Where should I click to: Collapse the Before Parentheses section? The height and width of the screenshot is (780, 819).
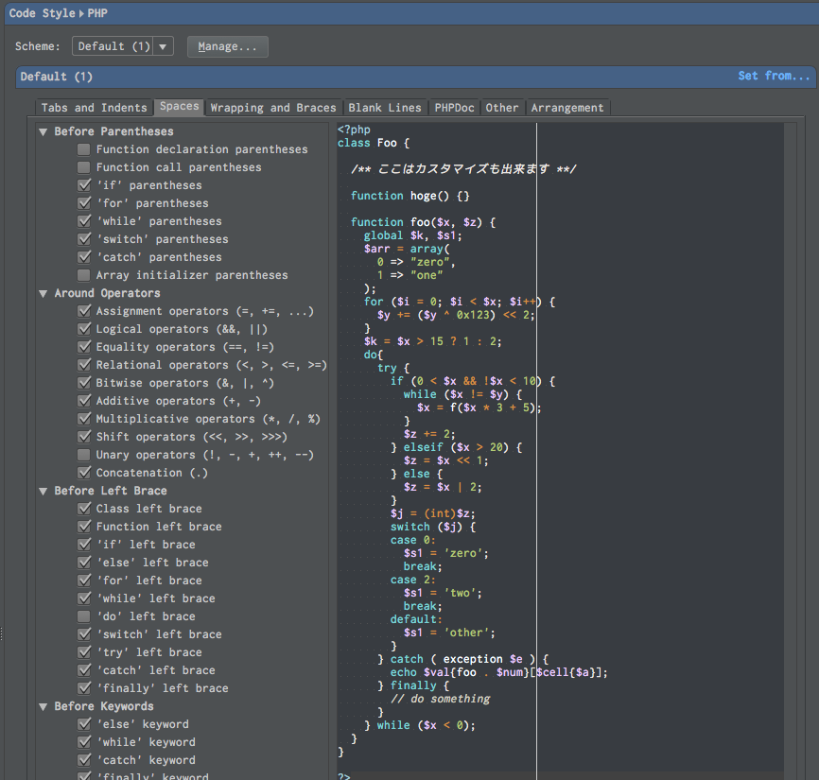pos(43,131)
